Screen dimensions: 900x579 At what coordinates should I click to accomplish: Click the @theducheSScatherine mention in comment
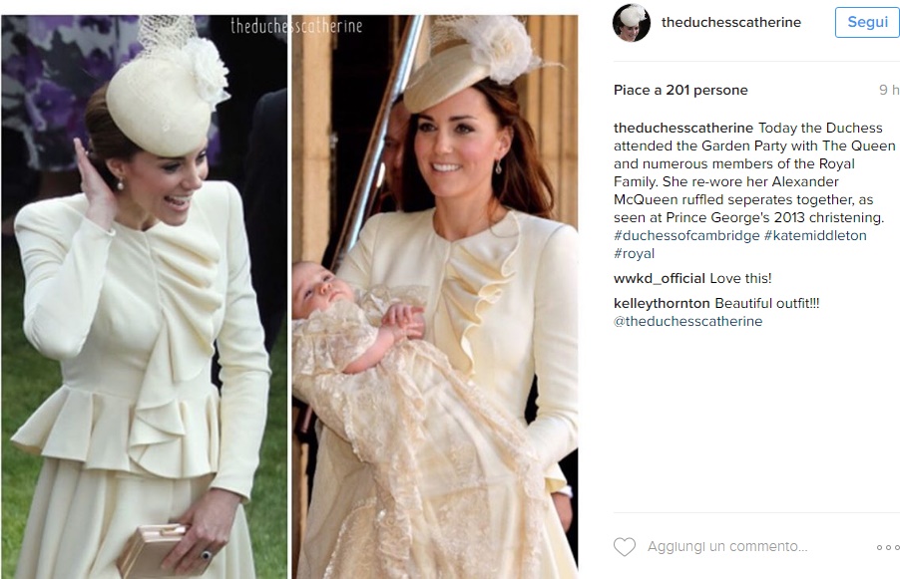pyautogui.click(x=688, y=321)
